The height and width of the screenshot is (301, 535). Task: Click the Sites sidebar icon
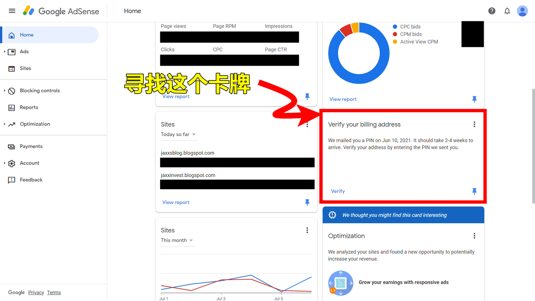(x=11, y=68)
